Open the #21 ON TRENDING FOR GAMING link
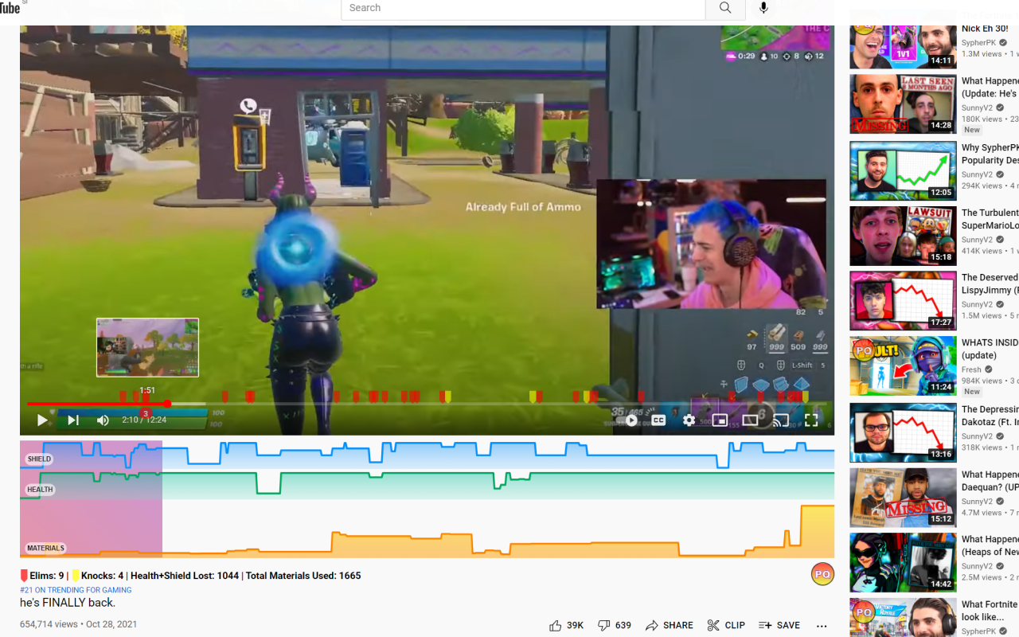This screenshot has width=1019, height=637. [76, 590]
